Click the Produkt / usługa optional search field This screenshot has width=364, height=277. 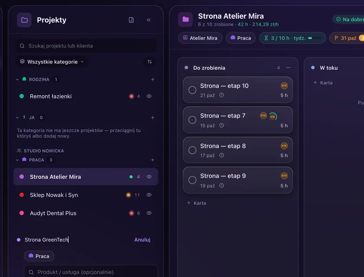(x=91, y=272)
